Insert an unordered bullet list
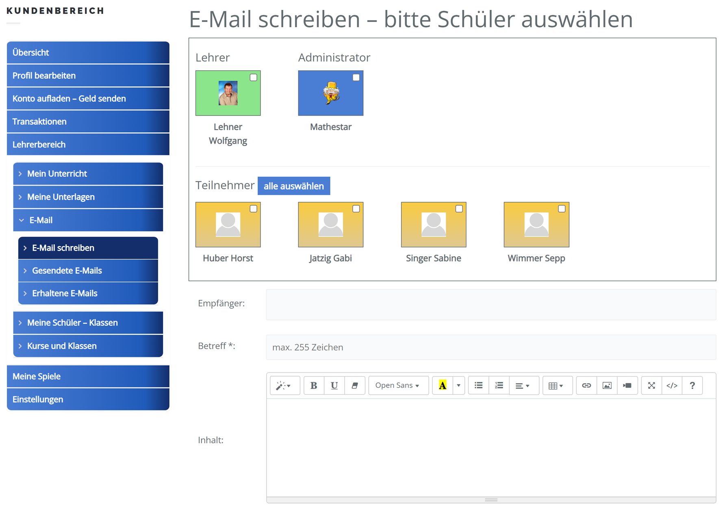 click(479, 385)
